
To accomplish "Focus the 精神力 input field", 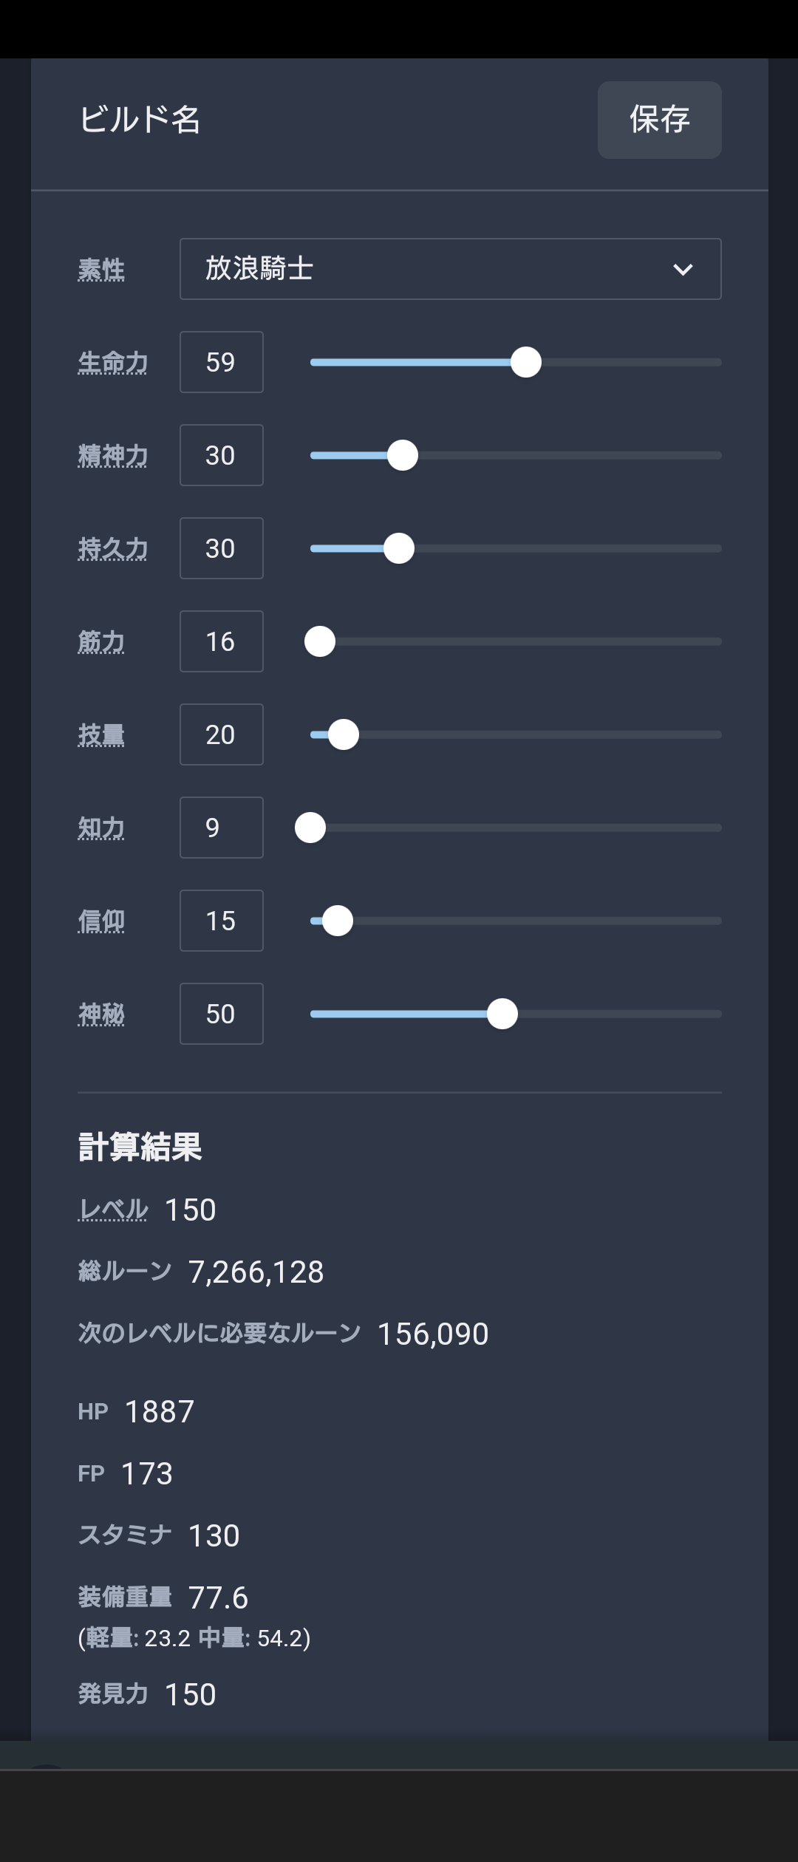I will pyautogui.click(x=222, y=455).
